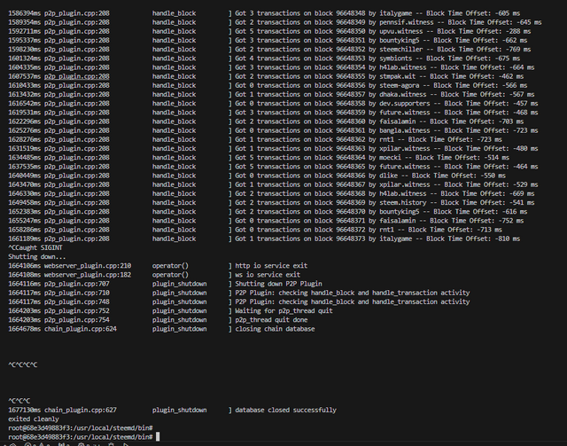
Task: Click the timestamp 1646330ms
Action: pyautogui.click(x=25, y=193)
